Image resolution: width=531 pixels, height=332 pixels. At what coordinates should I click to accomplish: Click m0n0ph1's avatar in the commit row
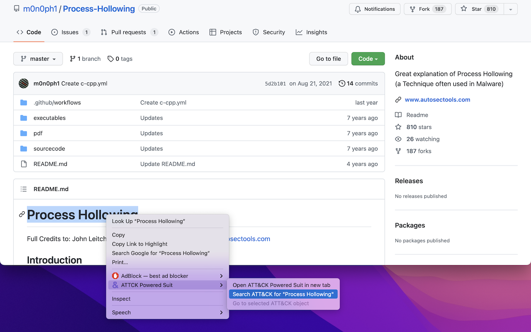point(24,83)
